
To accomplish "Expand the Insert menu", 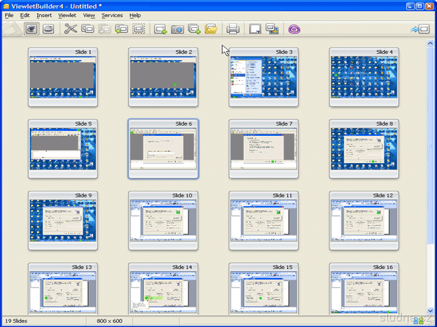I will coord(44,15).
